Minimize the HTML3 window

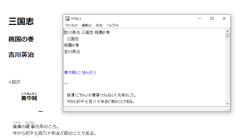tap(200, 18)
